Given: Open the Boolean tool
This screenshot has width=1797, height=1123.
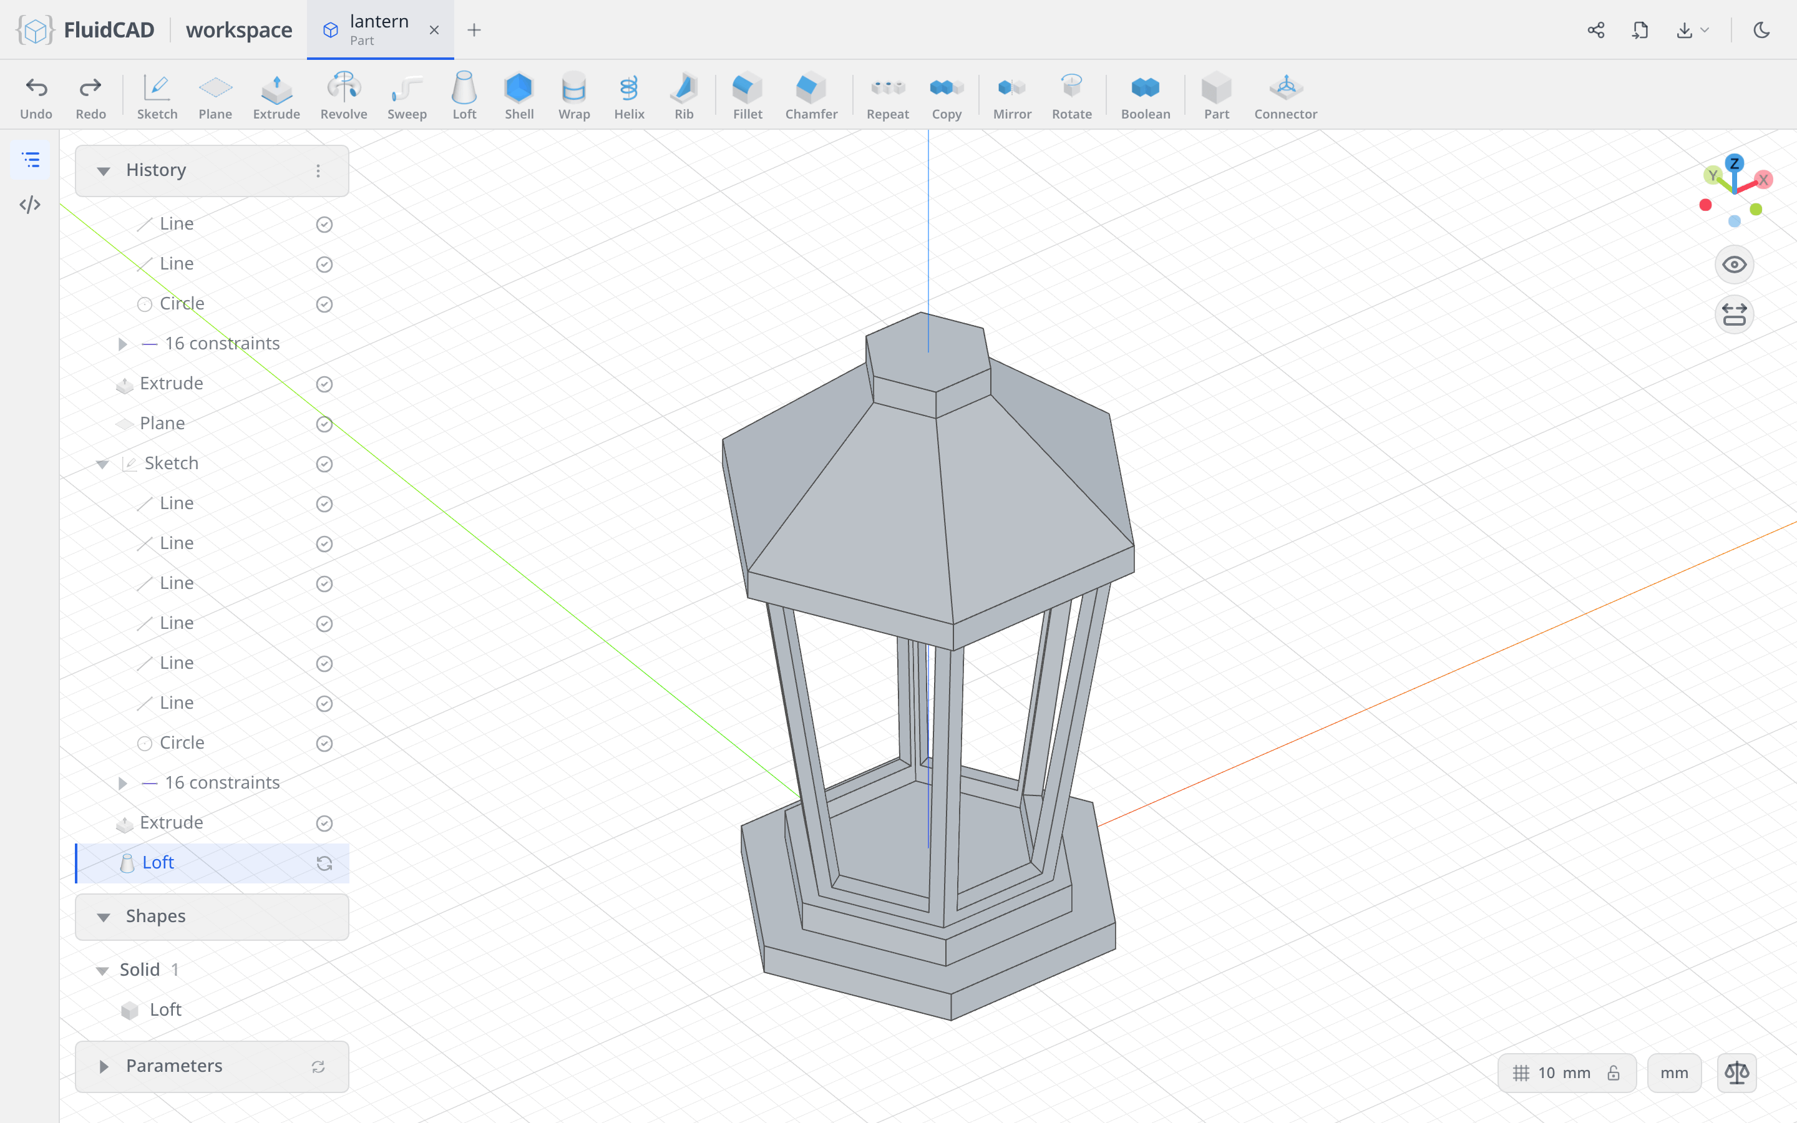Looking at the screenshot, I should point(1145,97).
